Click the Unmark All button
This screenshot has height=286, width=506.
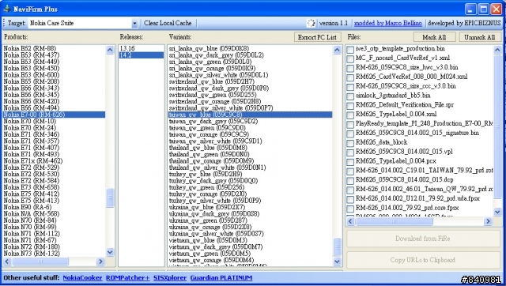(480, 37)
